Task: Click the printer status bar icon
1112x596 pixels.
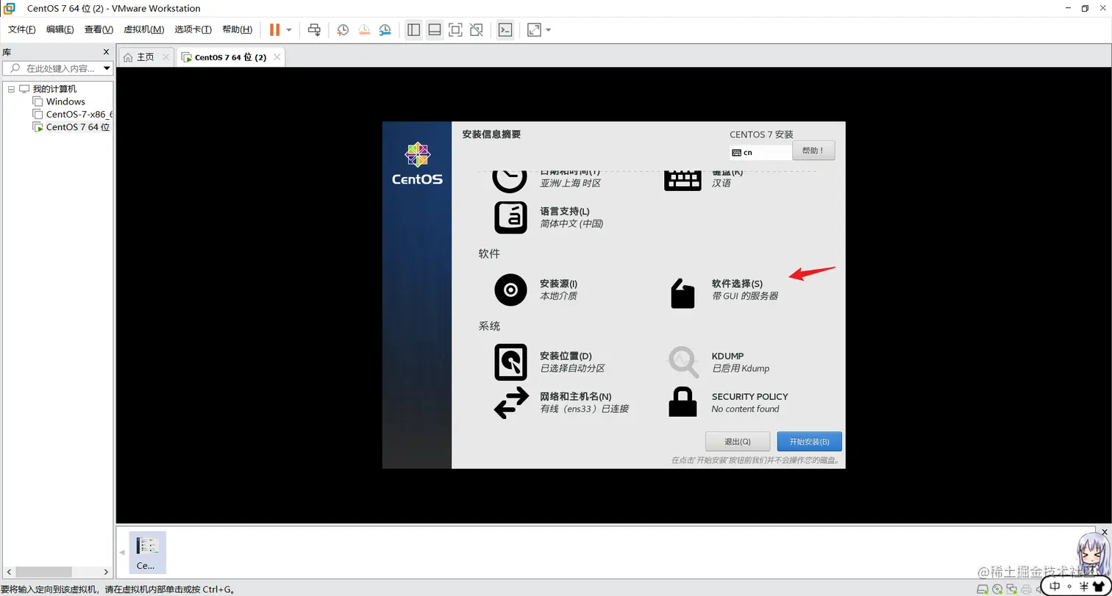Action: click(1026, 589)
